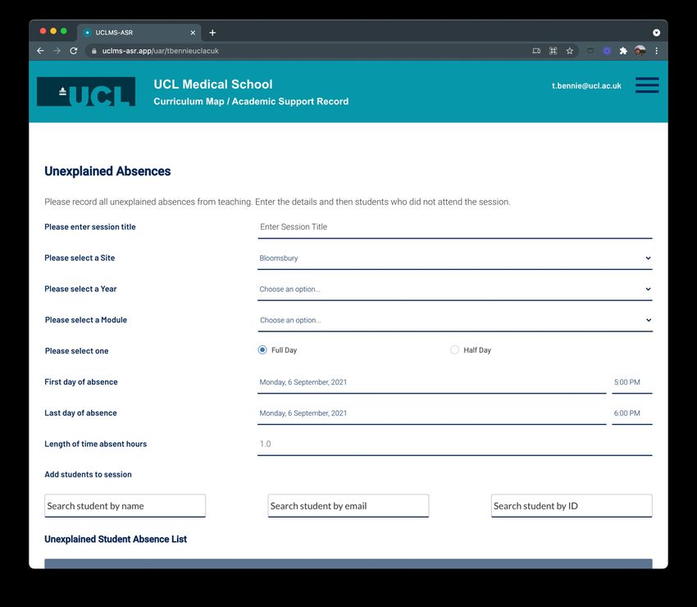The width and height of the screenshot is (697, 607).
Task: Click the Unexplained Absences heading
Action: (x=107, y=171)
